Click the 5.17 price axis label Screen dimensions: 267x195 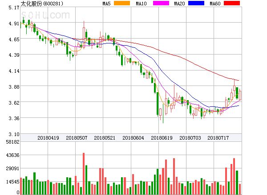pyautogui.click(x=14, y=8)
